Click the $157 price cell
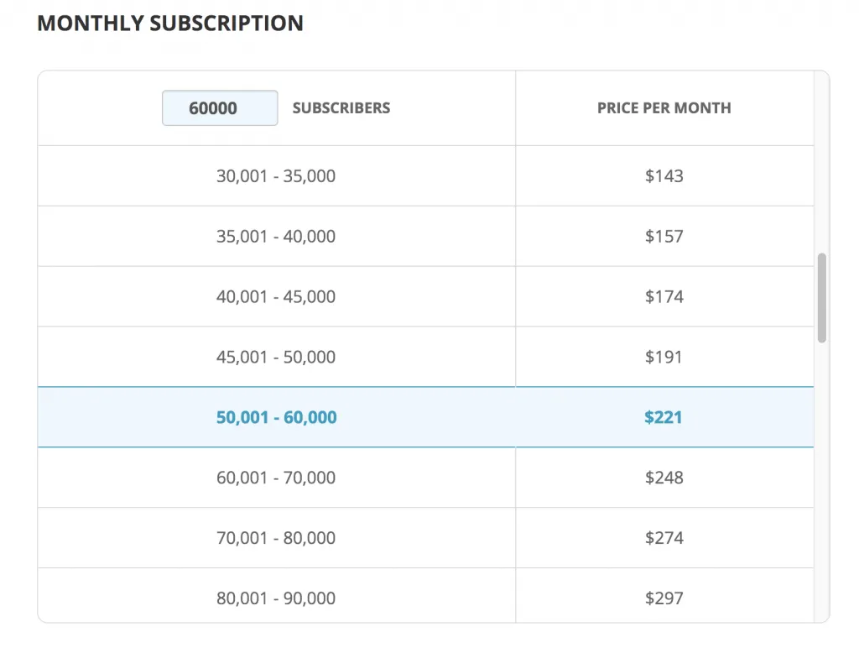The height and width of the screenshot is (653, 859). (664, 237)
